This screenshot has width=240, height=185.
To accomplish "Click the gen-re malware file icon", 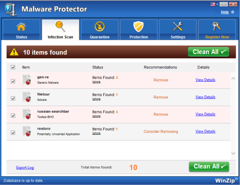I will (x=27, y=80).
